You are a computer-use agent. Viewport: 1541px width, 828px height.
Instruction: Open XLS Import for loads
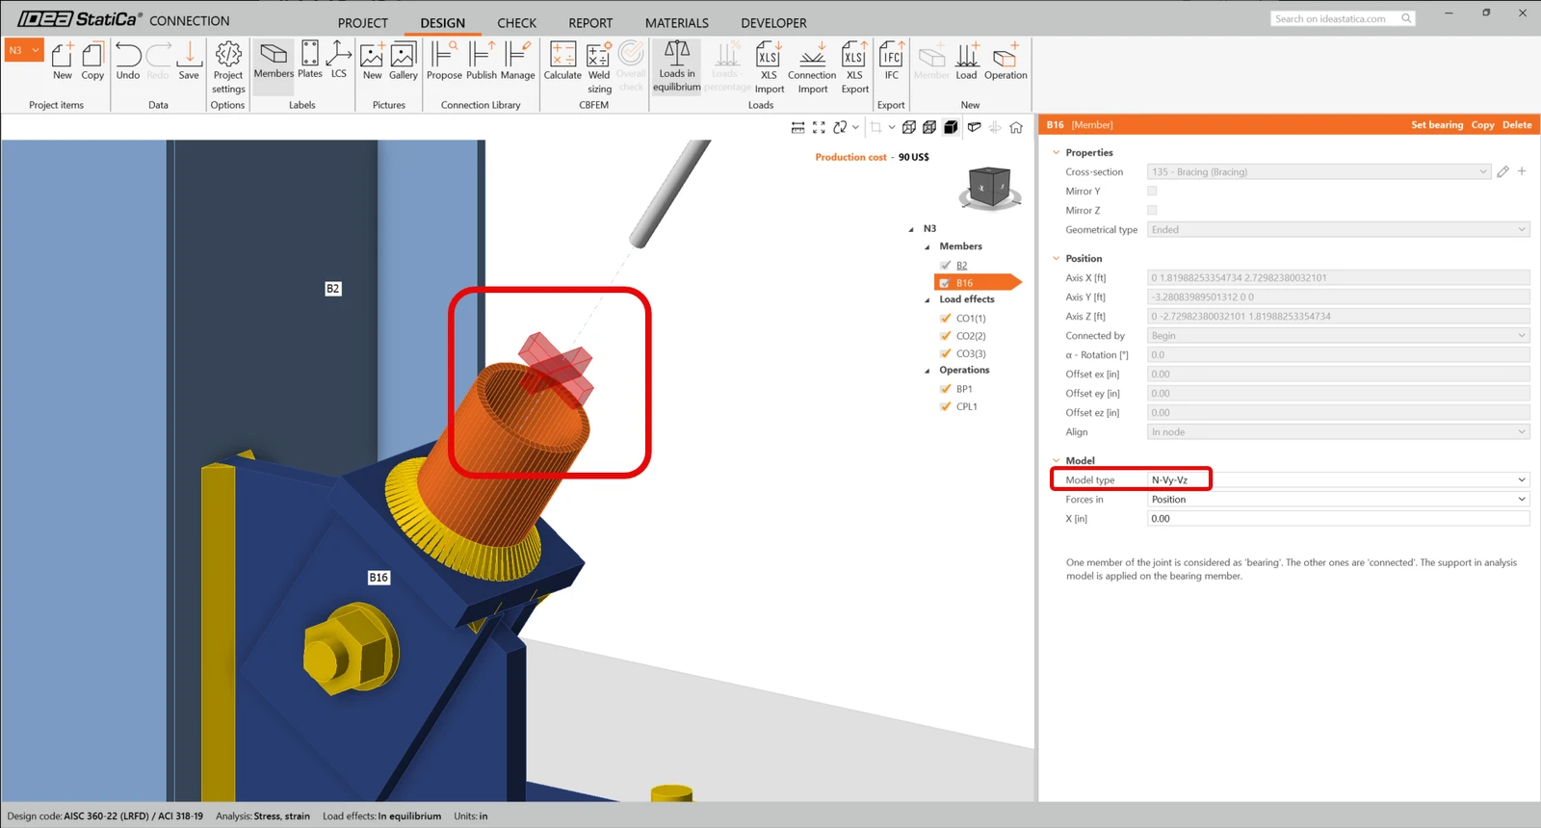click(x=769, y=67)
